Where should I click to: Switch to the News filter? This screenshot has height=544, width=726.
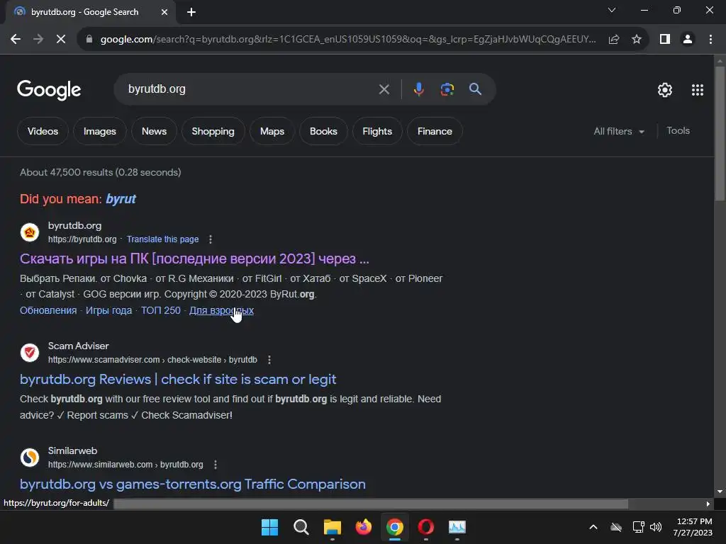[154, 131]
